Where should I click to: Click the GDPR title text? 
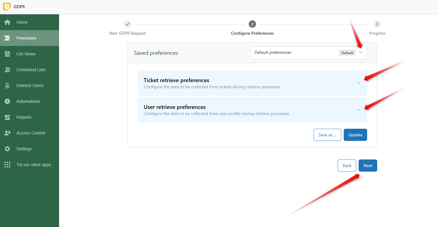coord(19,7)
